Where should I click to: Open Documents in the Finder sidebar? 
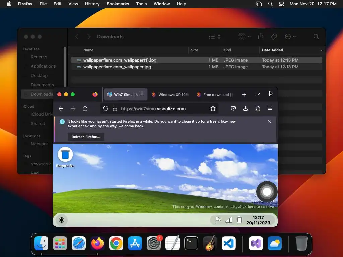pos(42,85)
